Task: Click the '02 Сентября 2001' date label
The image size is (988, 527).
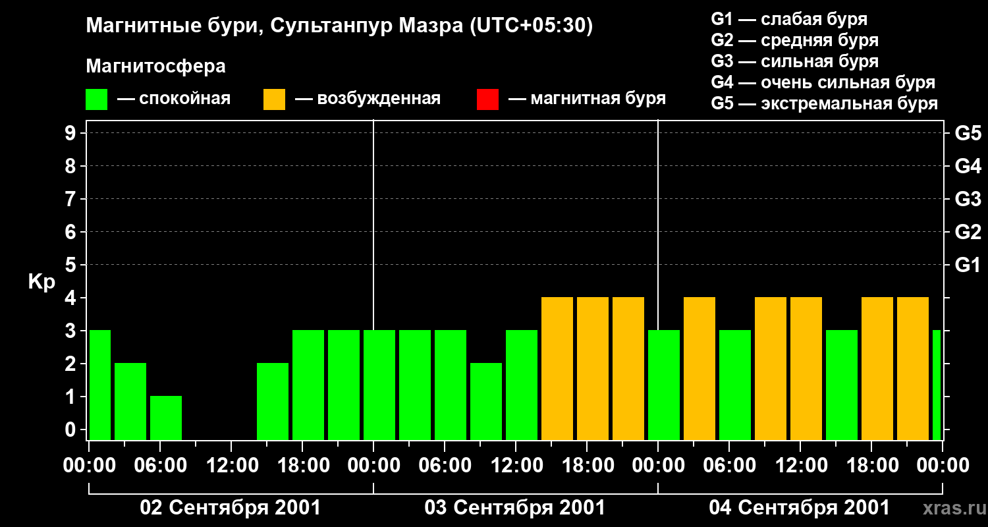Action: coord(231,508)
